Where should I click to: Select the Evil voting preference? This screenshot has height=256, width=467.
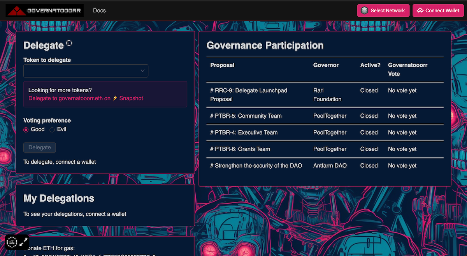pos(51,129)
